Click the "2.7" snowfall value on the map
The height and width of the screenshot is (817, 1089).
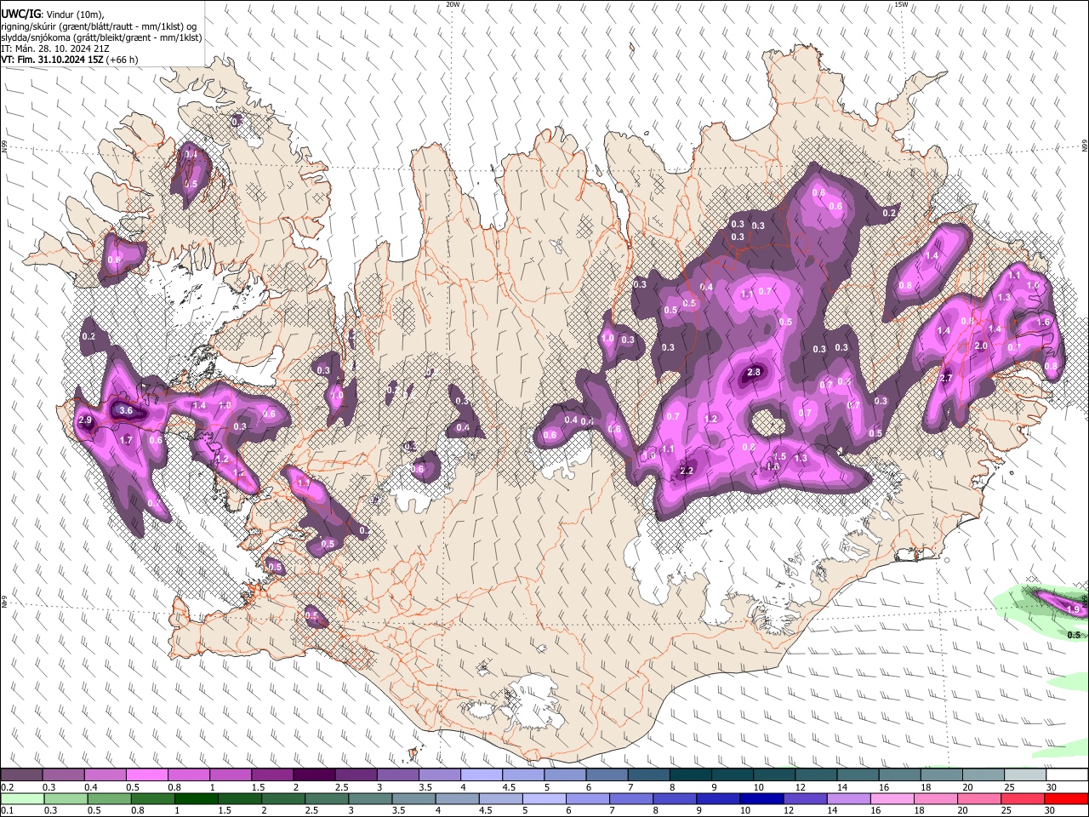[945, 378]
